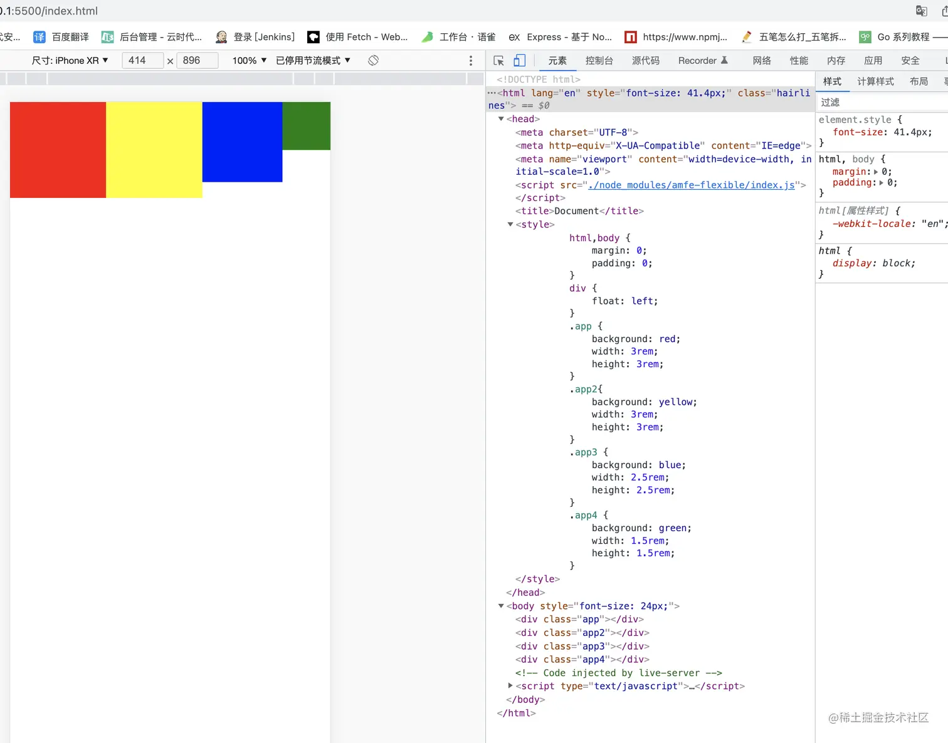Viewport: 948px width, 743px height.
Task: Select the 计算样式 pane tab
Action: tap(876, 81)
